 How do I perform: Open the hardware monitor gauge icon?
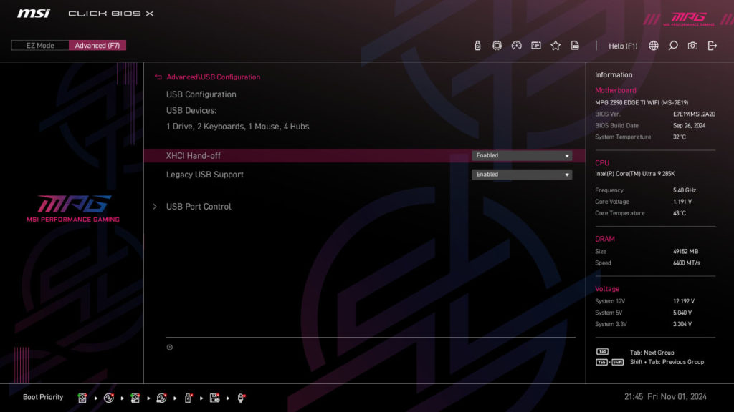(x=516, y=45)
